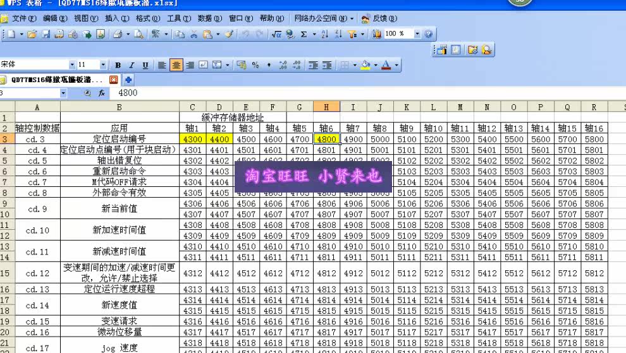
Task: Open the name box dropdown arrow
Action: pos(63,93)
